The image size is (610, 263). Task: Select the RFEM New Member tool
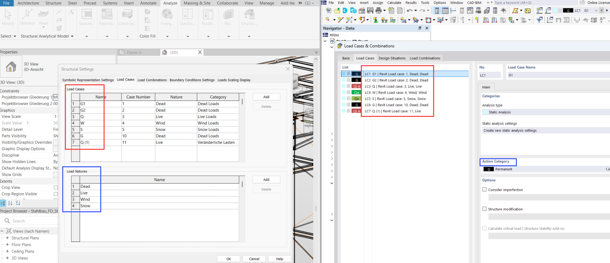(349, 20)
